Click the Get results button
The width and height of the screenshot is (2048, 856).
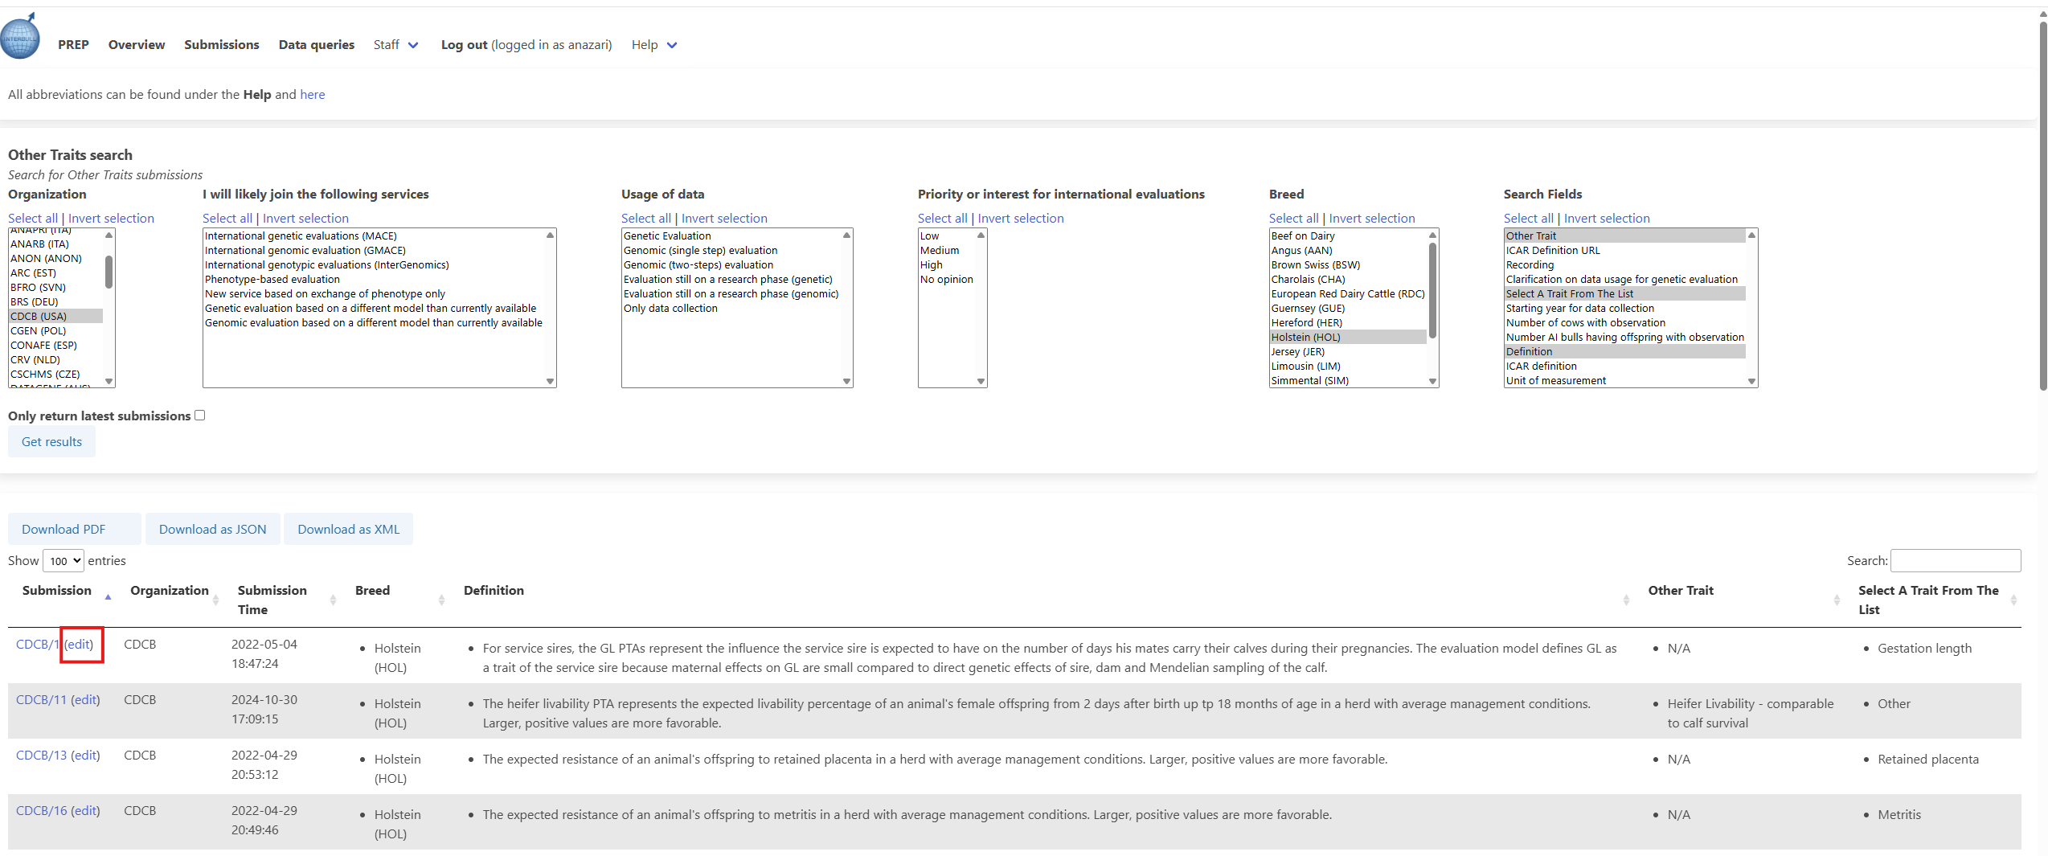click(x=51, y=442)
